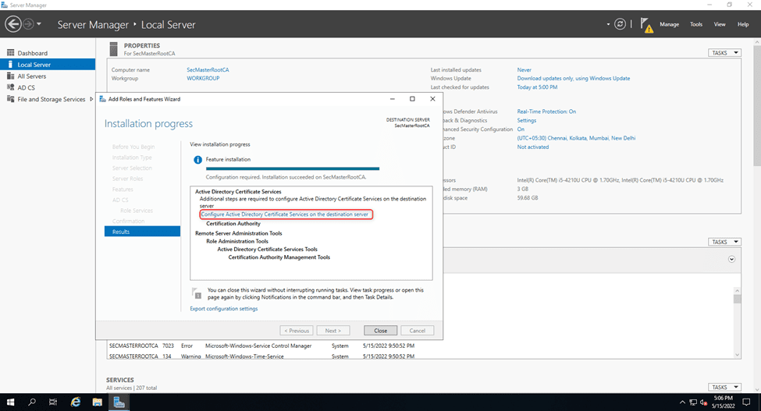Click the wizard Cancel button
The image size is (761, 411).
[x=418, y=331]
